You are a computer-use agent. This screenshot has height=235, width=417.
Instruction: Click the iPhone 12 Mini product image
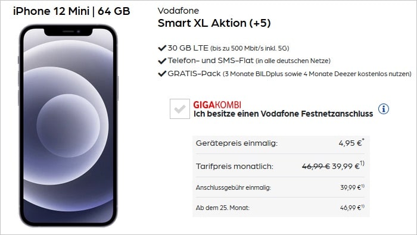(x=68, y=126)
